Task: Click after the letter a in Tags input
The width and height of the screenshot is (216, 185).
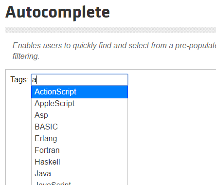Action: point(37,80)
